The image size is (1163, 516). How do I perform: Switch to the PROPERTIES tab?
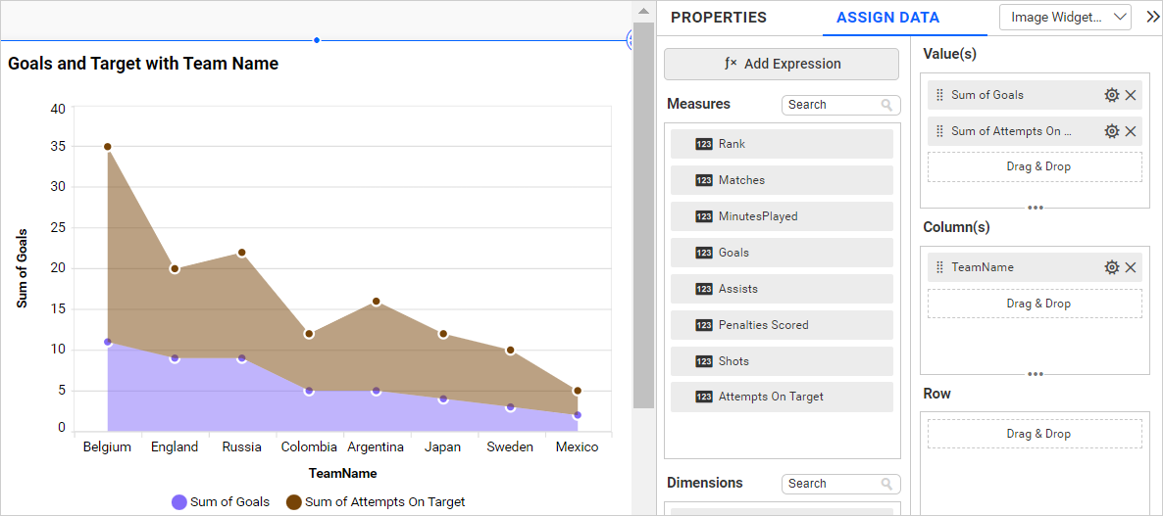coord(718,18)
